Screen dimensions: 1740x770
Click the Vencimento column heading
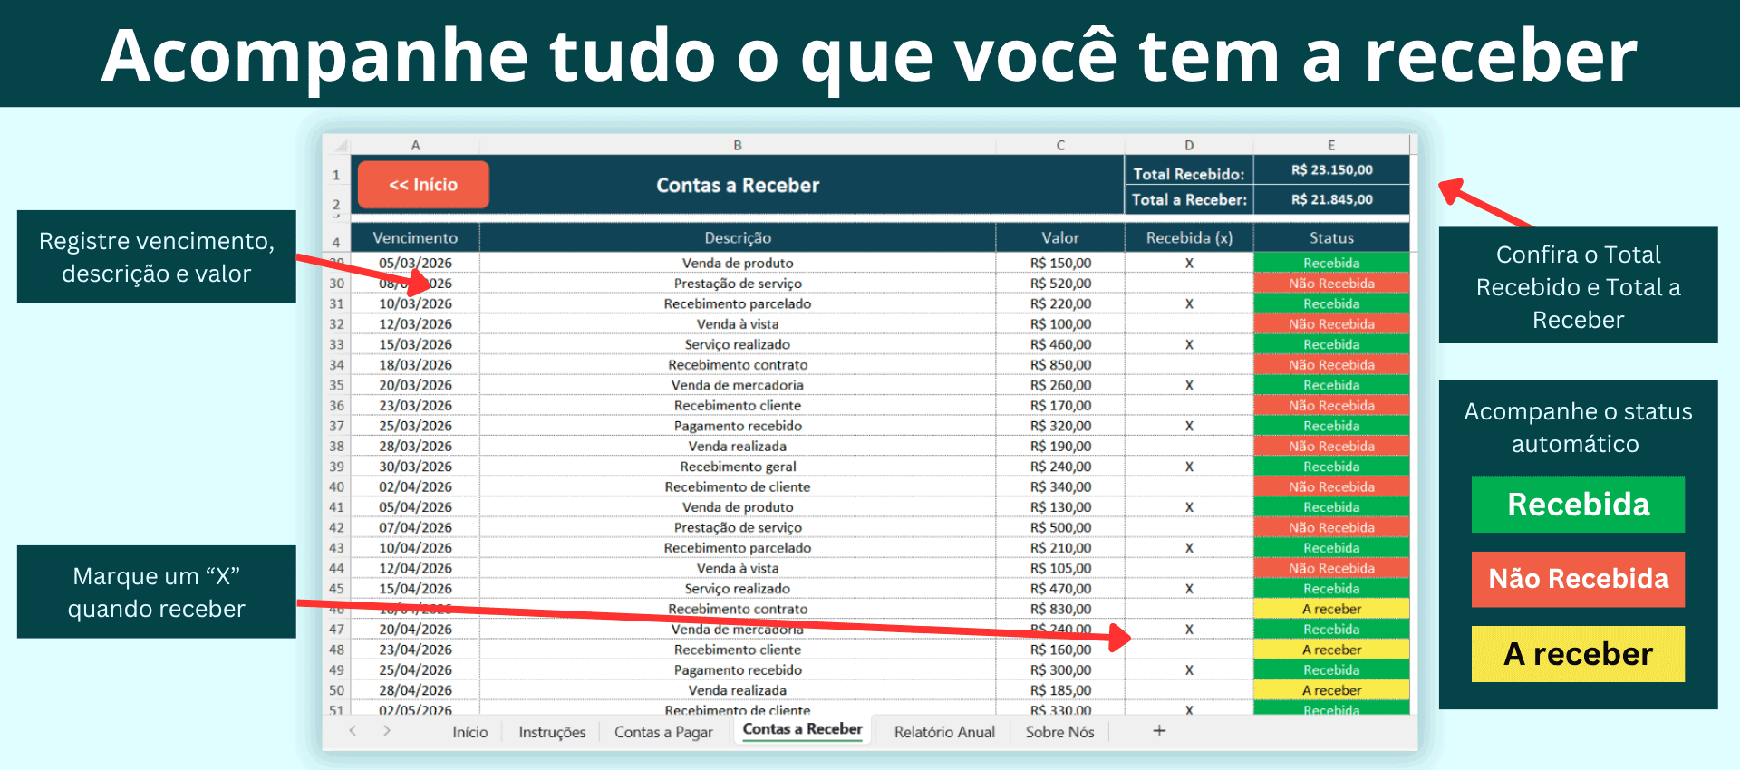415,237
